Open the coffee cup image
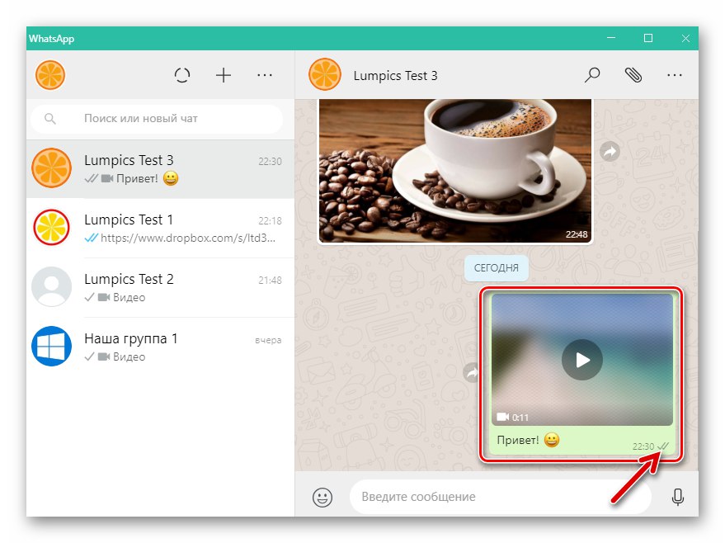Image resolution: width=725 pixels, height=543 pixels. pyautogui.click(x=455, y=171)
